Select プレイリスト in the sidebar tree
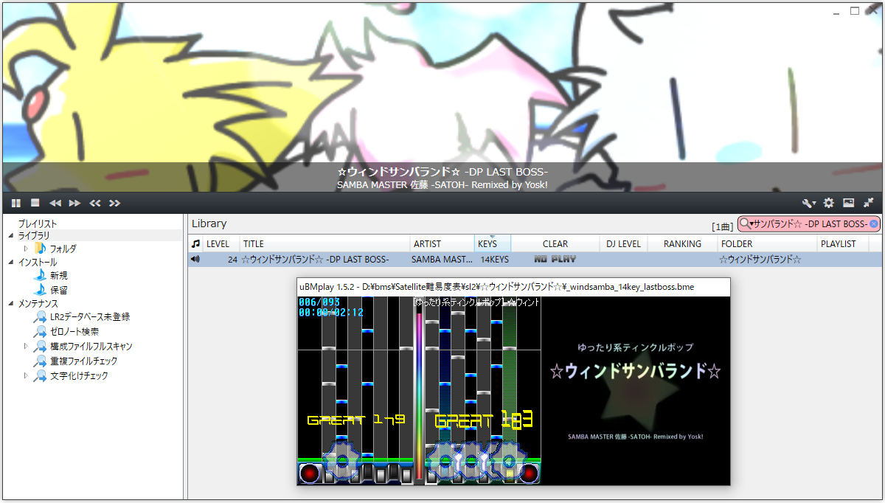Screen dimensions: 885x503 point(38,223)
